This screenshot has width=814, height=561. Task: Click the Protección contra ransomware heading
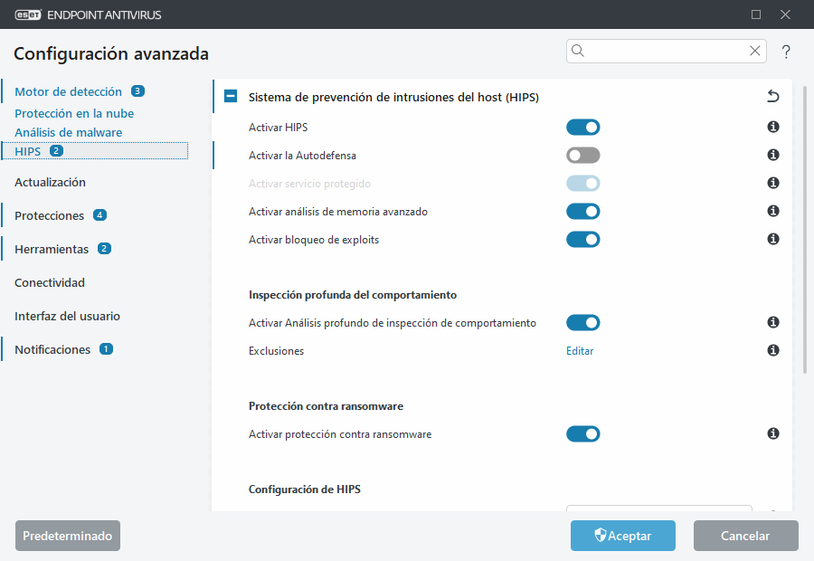point(326,405)
